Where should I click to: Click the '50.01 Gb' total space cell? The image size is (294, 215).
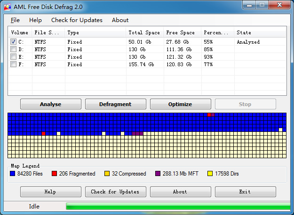pos(140,42)
